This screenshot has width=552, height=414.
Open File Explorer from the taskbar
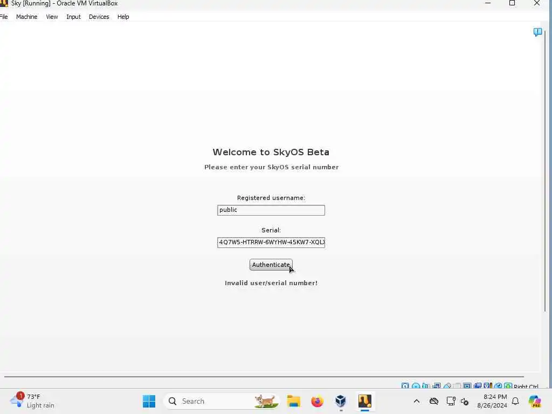pos(293,401)
